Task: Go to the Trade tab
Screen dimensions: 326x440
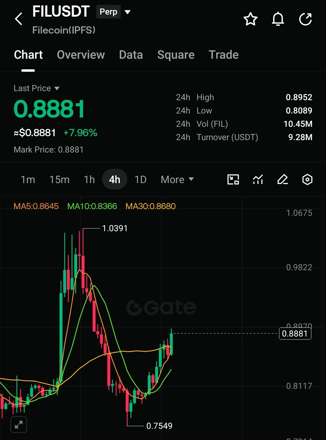Action: 224,55
